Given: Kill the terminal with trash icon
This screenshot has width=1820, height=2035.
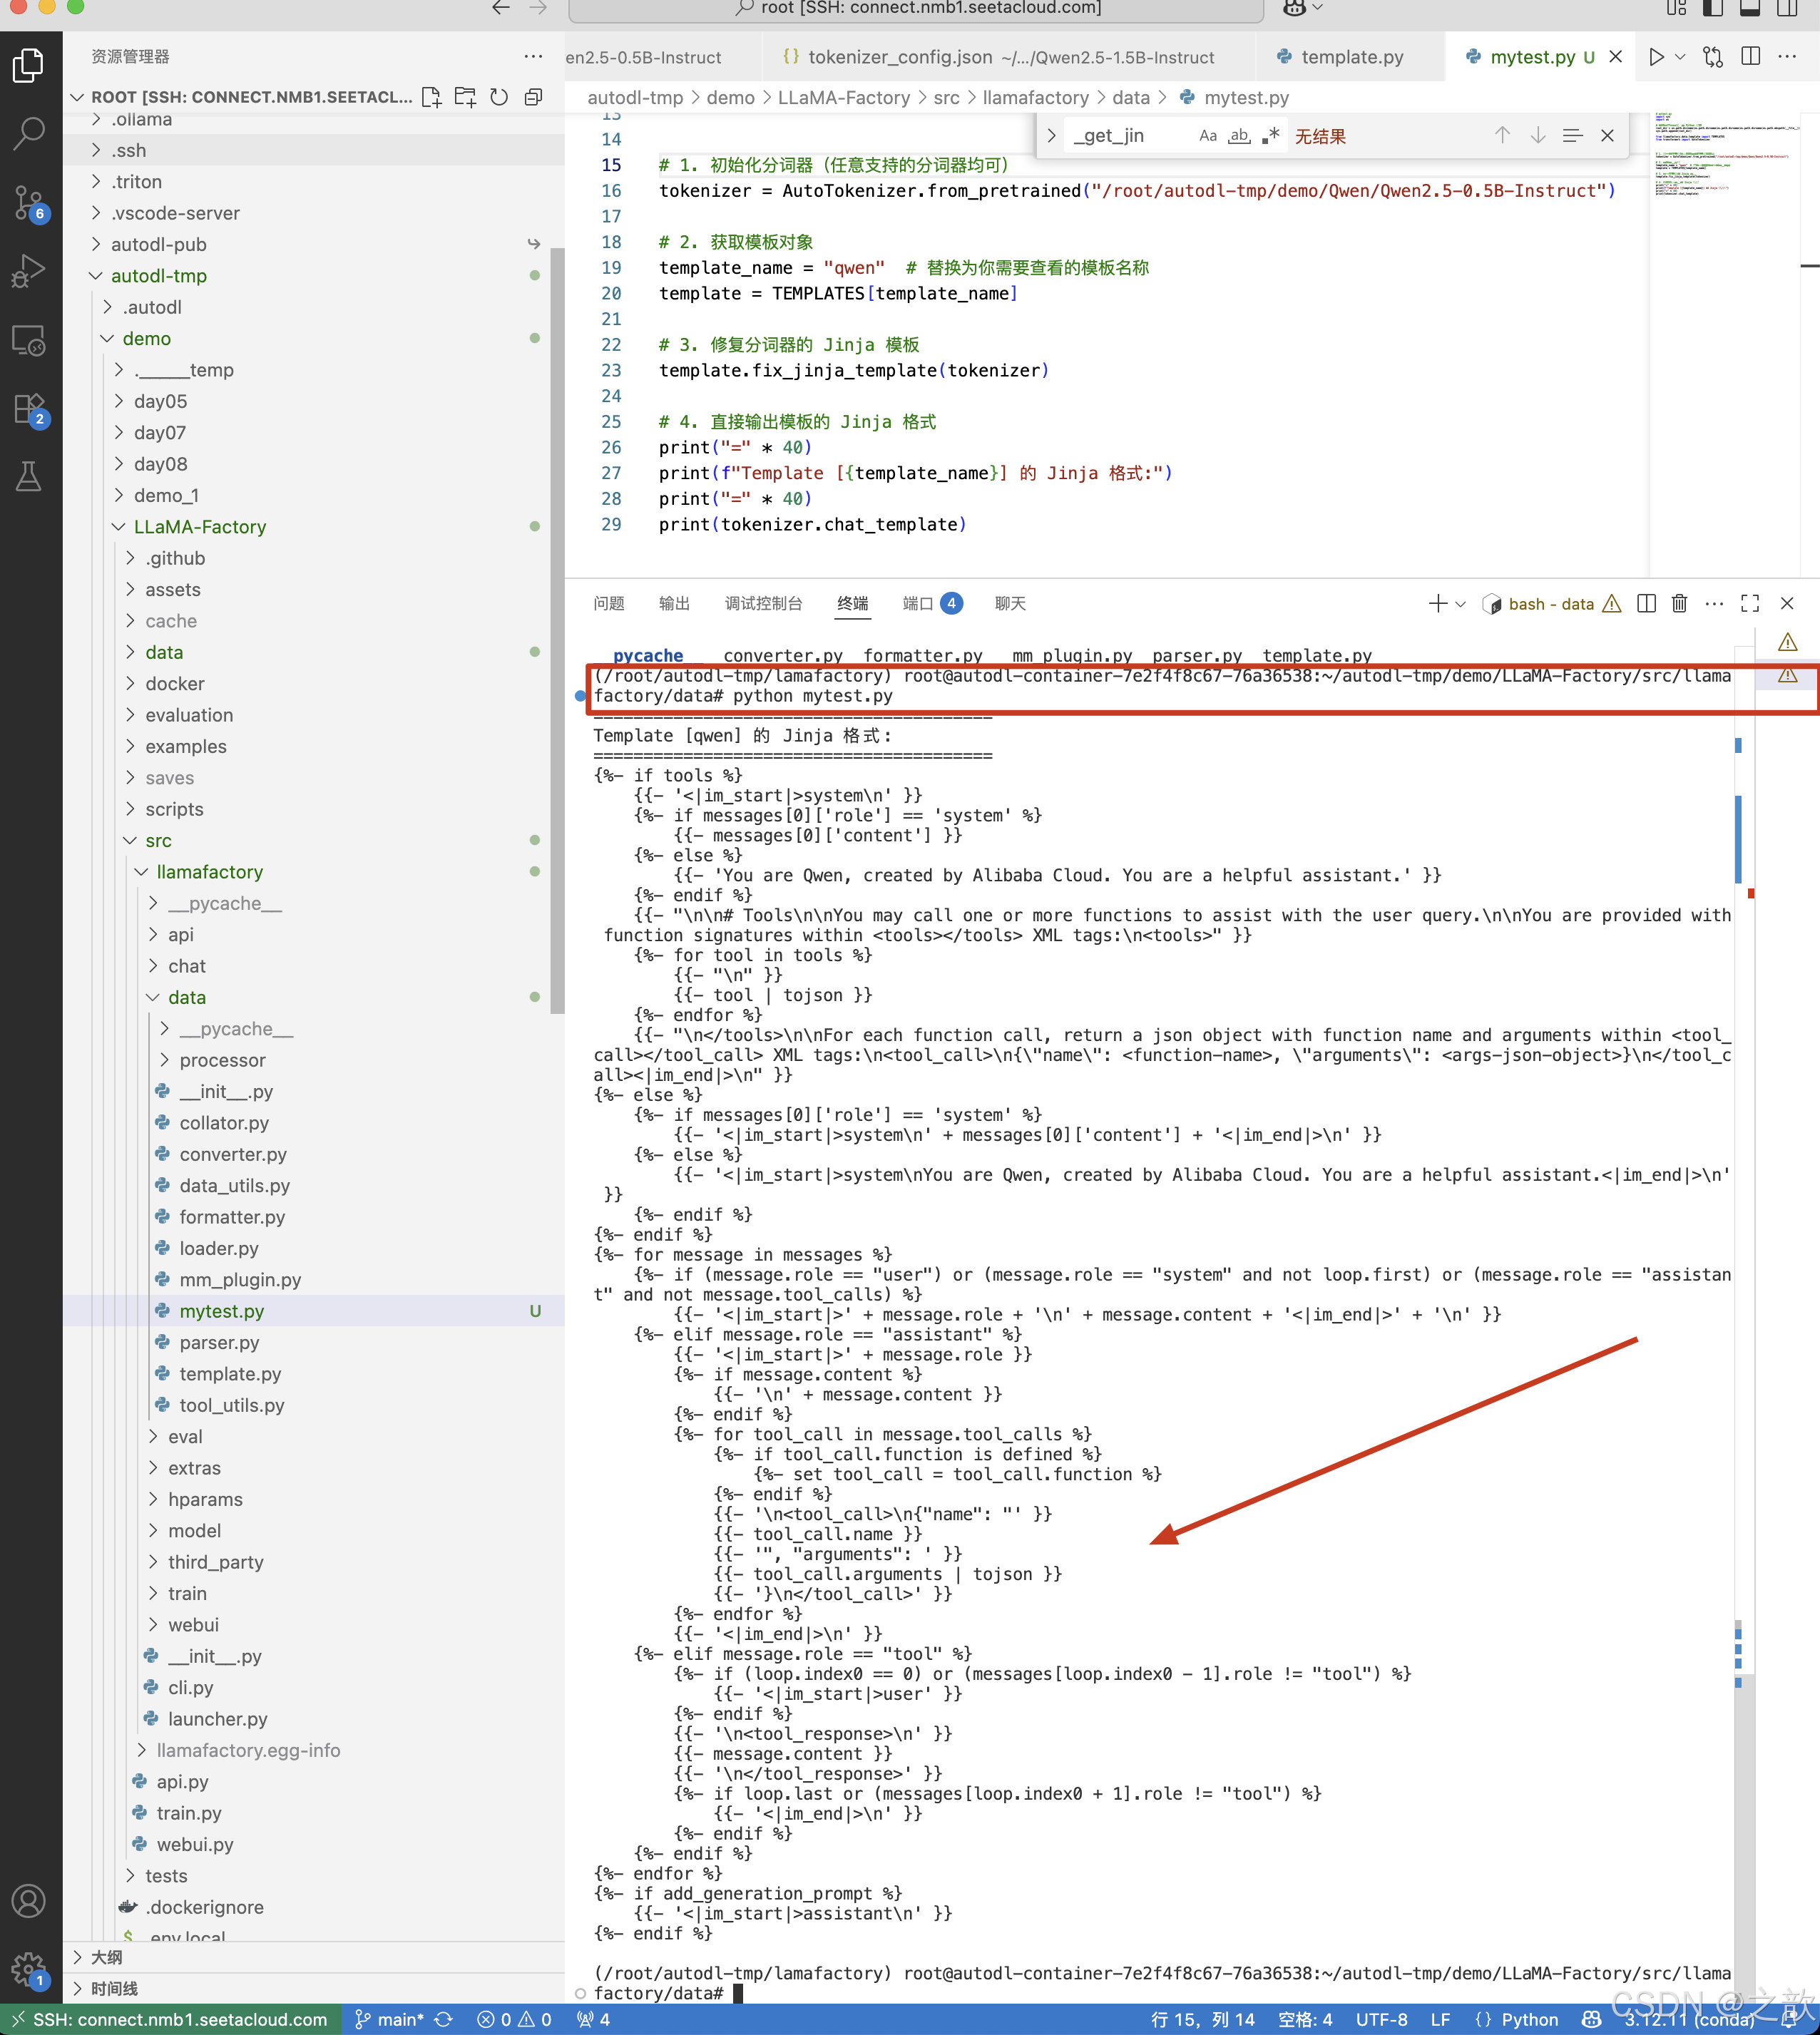Looking at the screenshot, I should [1680, 603].
